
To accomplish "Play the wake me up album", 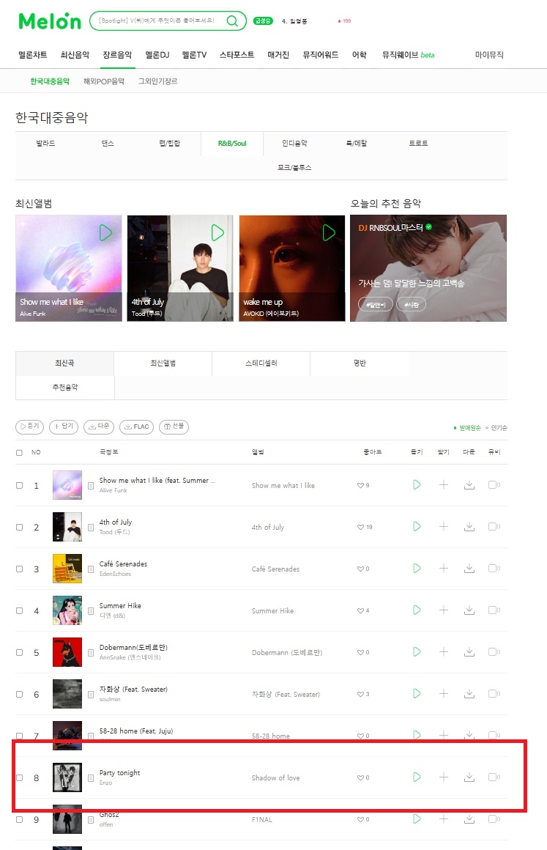I will tap(329, 232).
